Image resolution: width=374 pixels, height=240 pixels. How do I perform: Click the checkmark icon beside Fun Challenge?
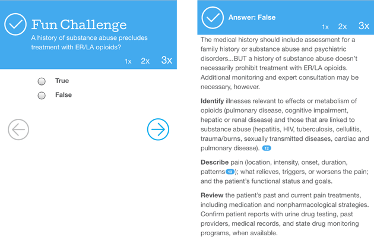[16, 25]
